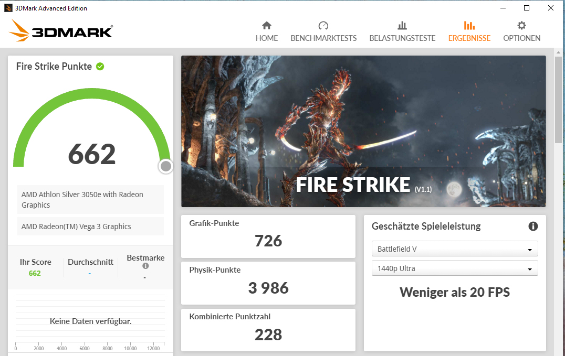The width and height of the screenshot is (565, 356).
Task: Click the 3DMark logo in header
Action: pos(61,30)
